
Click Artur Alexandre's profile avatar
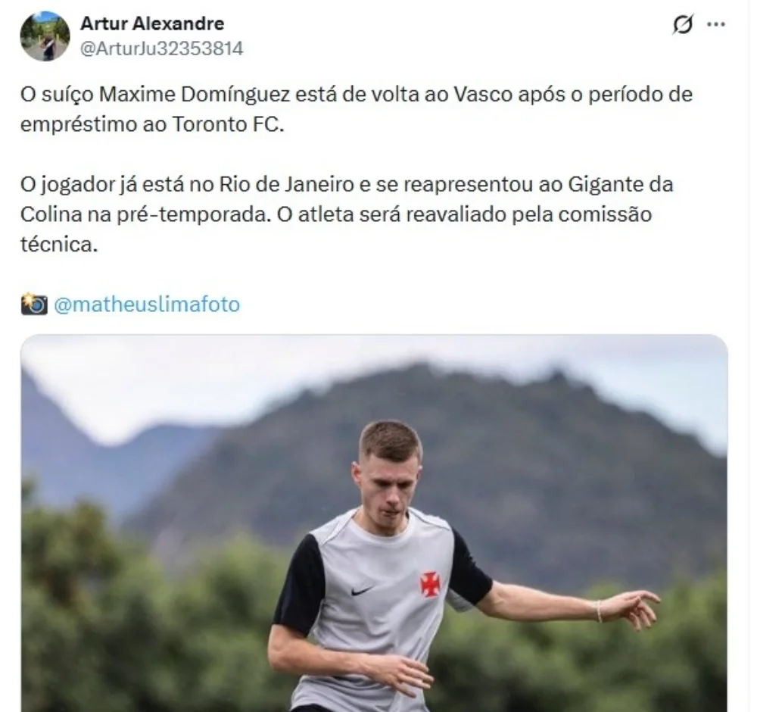click(x=45, y=36)
